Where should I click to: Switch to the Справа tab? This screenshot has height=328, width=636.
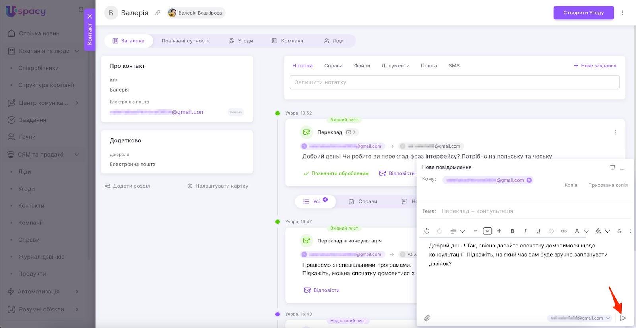click(333, 66)
